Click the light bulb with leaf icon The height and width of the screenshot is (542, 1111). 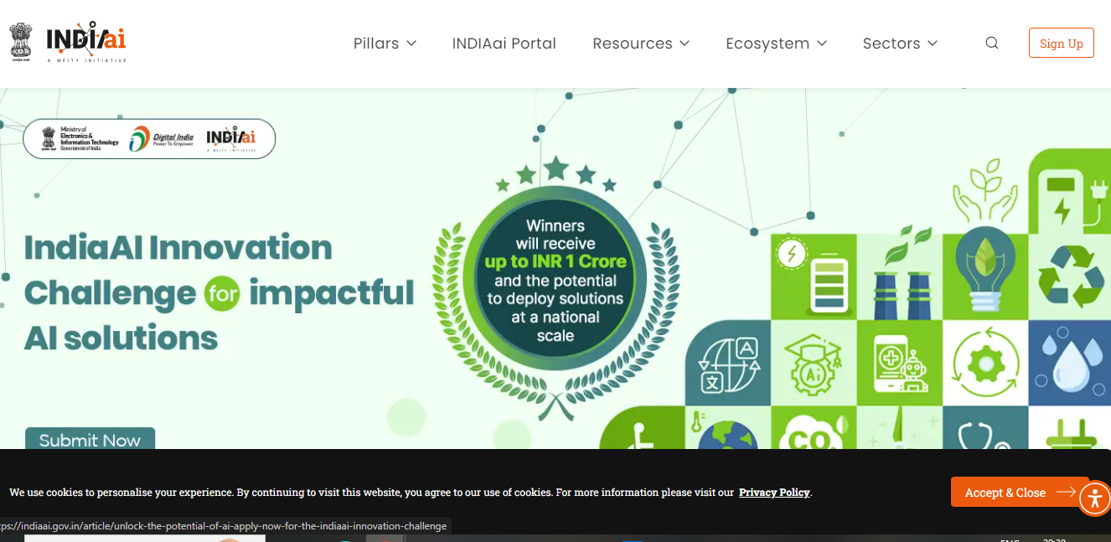(984, 270)
